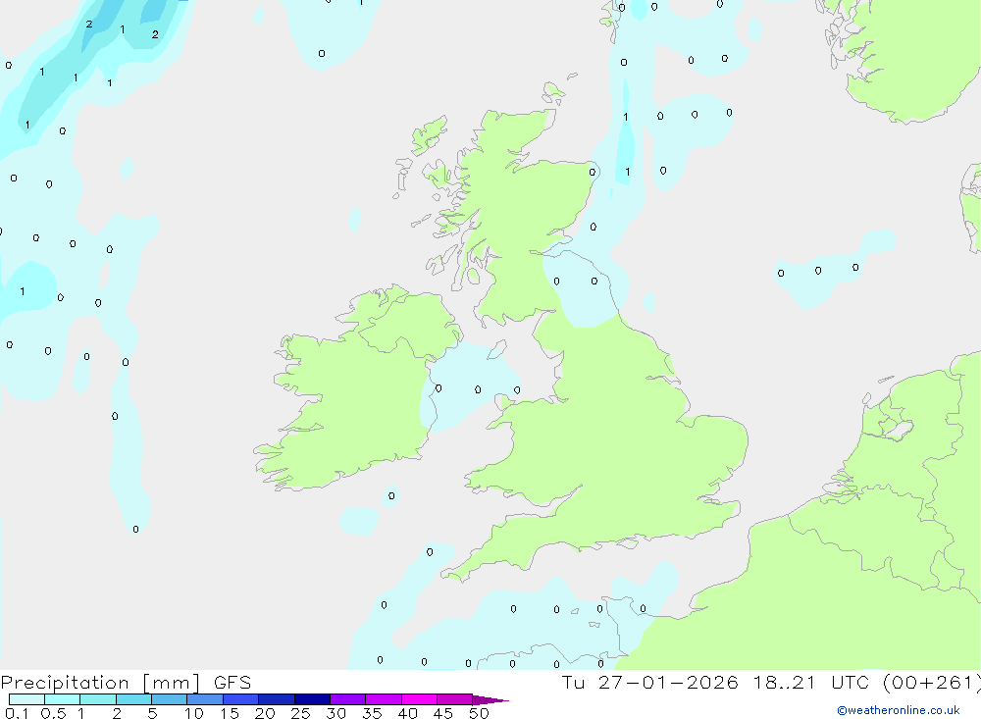Click the '35' legend scale label
981x719 pixels.
tap(372, 713)
